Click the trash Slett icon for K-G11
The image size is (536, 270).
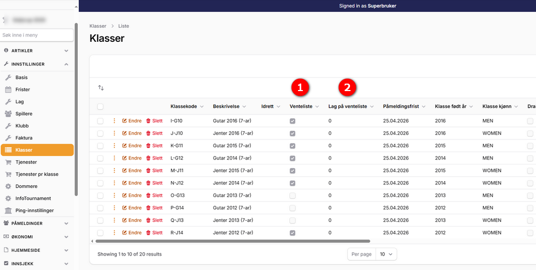point(148,146)
